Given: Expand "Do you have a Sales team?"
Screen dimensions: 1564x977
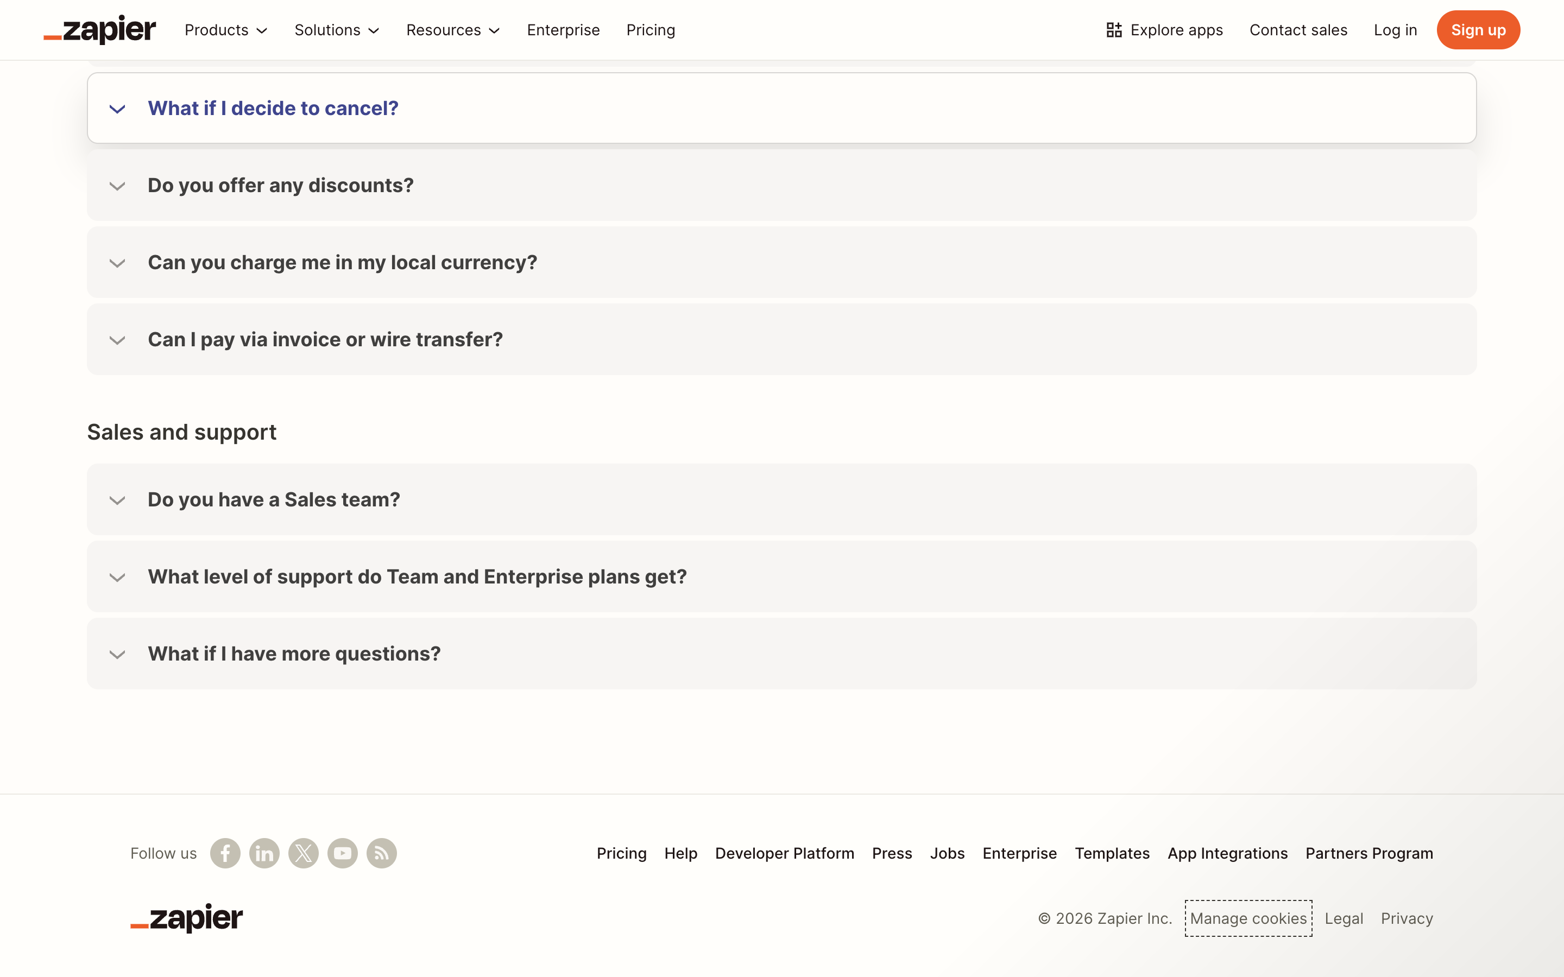Looking at the screenshot, I should click(781, 499).
